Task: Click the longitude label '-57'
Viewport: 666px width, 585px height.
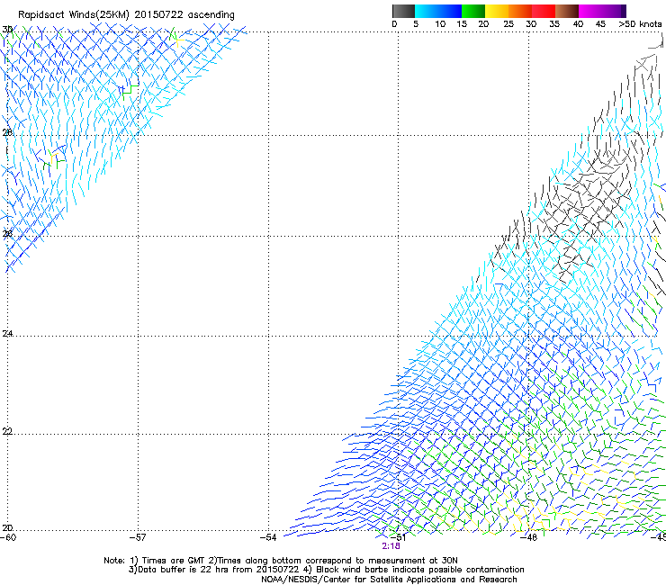Action: 138,537
